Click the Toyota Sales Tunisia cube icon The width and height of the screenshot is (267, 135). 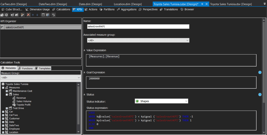(3, 84)
